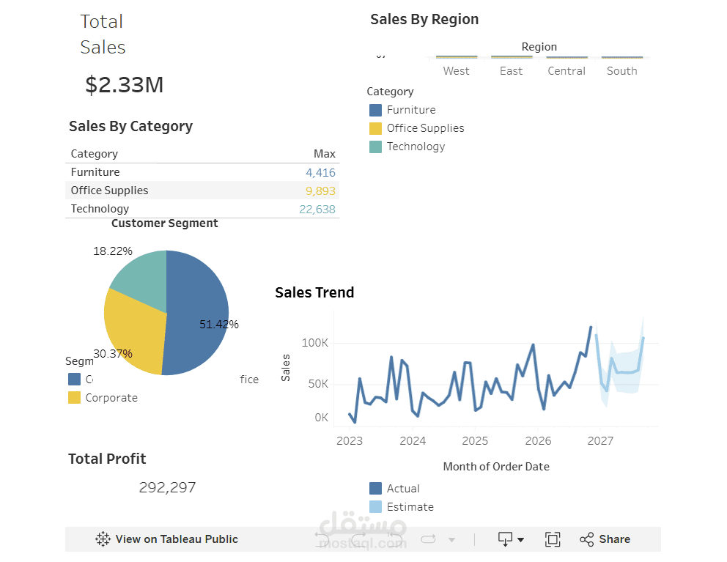Click Corporate label in Segment legend
The width and height of the screenshot is (727, 562).
(111, 398)
